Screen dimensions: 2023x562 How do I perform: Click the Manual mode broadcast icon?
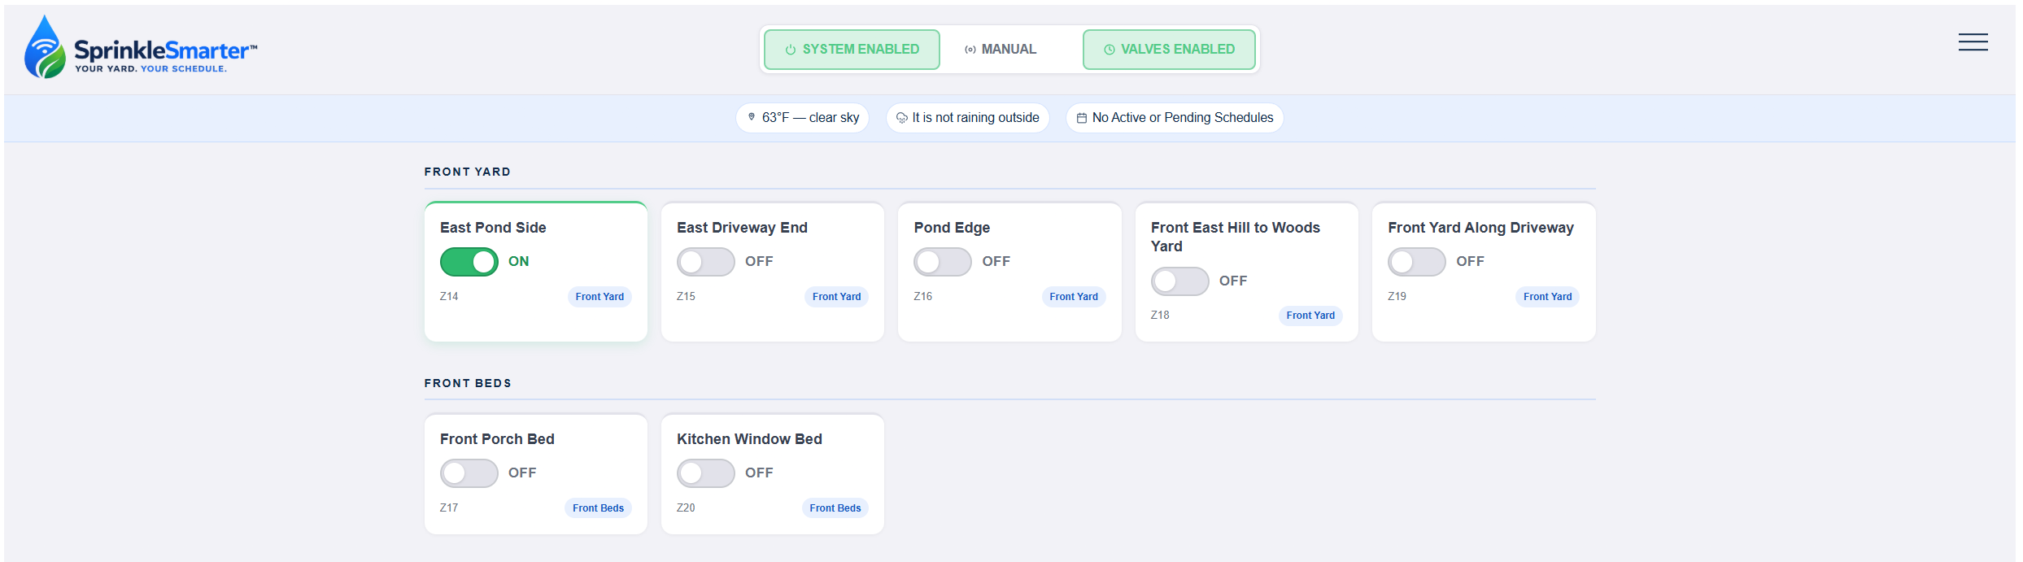pos(970,50)
